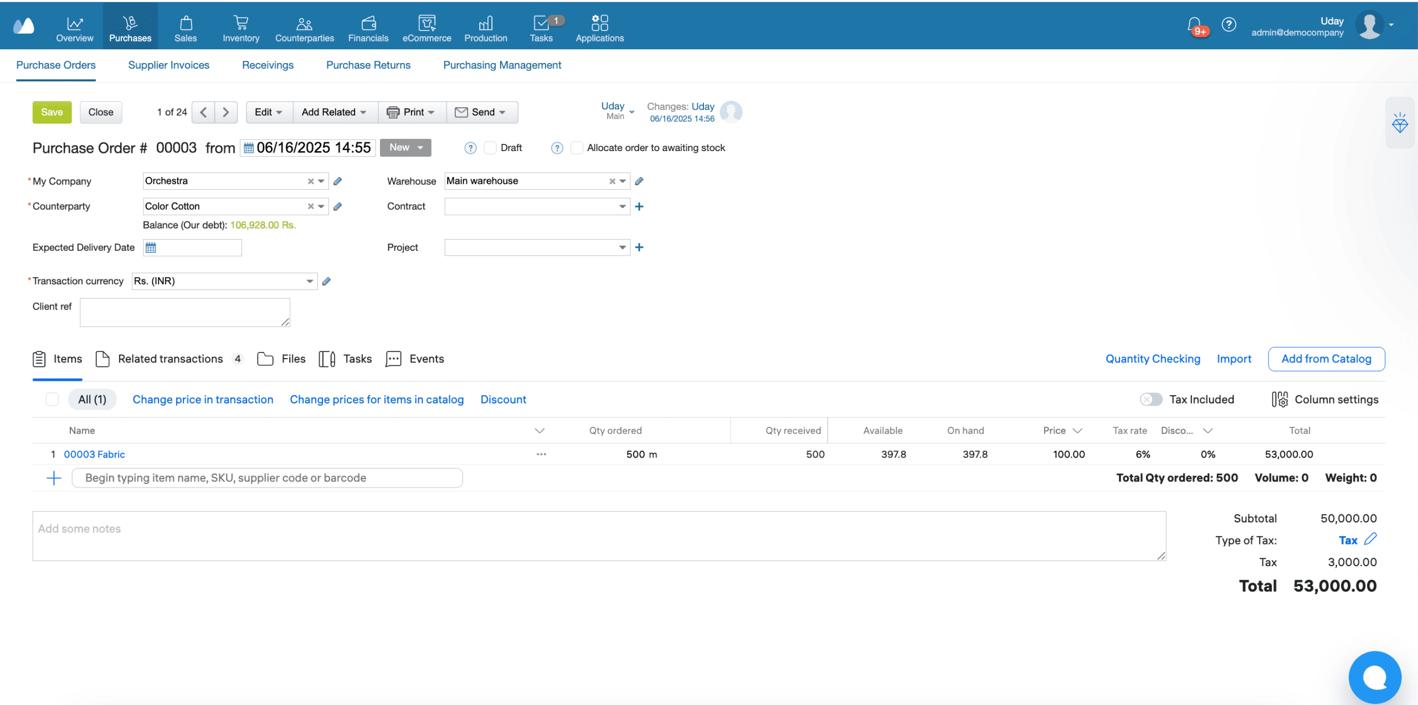The height and width of the screenshot is (705, 1418).
Task: Expand the Contract dropdown
Action: 623,206
